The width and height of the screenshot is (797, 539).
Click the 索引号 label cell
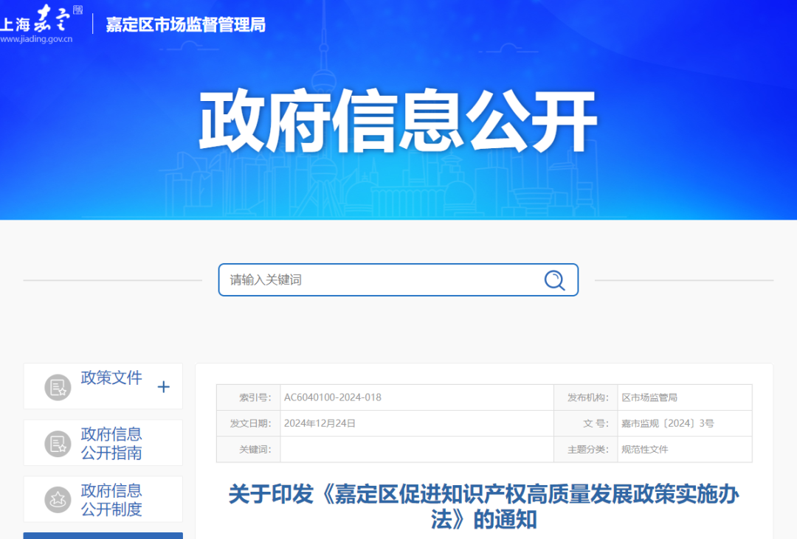click(x=249, y=397)
